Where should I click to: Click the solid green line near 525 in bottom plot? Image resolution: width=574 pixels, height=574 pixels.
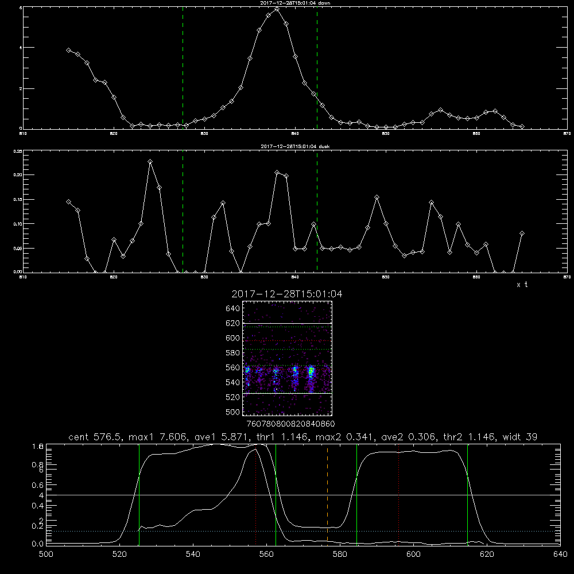point(139,494)
